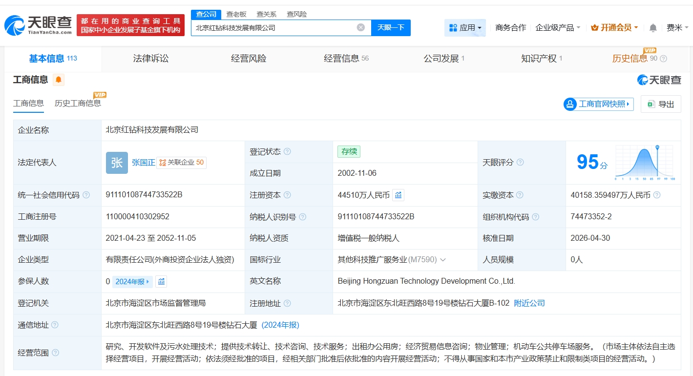This screenshot has height=376, width=693.
Task: Open the notification bell in the header
Action: point(653,28)
